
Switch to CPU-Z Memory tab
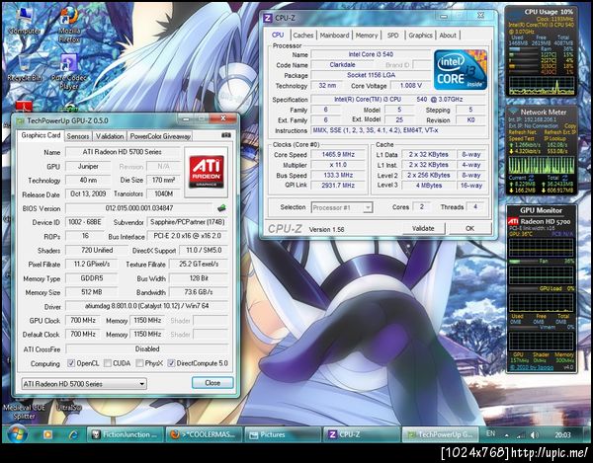coord(367,36)
